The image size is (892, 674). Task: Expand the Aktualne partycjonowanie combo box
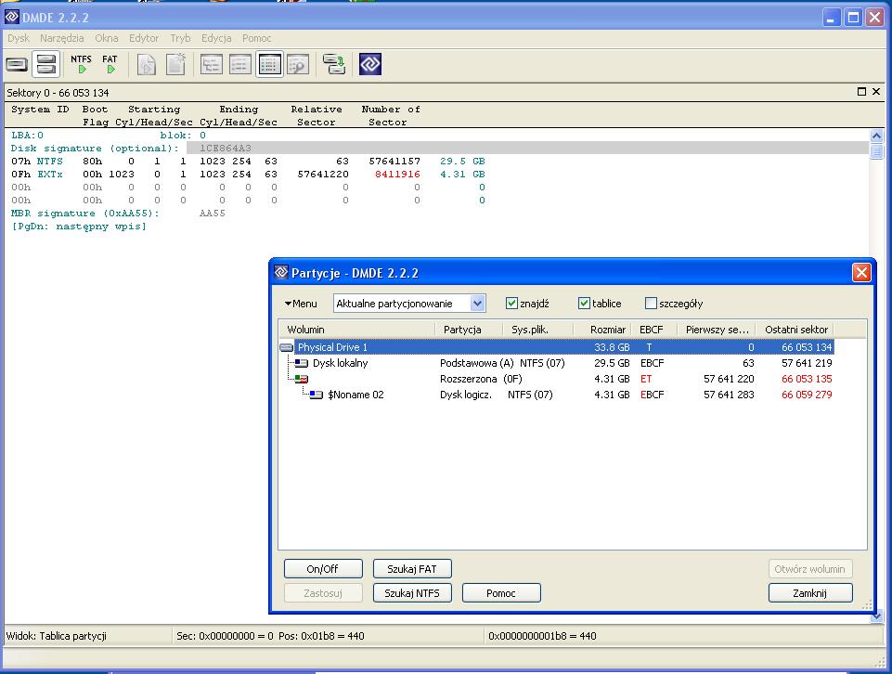(x=477, y=304)
